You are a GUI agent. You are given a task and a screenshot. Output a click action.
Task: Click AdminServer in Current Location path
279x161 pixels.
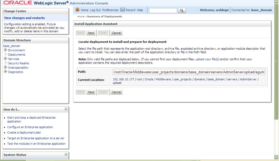pos(248,79)
